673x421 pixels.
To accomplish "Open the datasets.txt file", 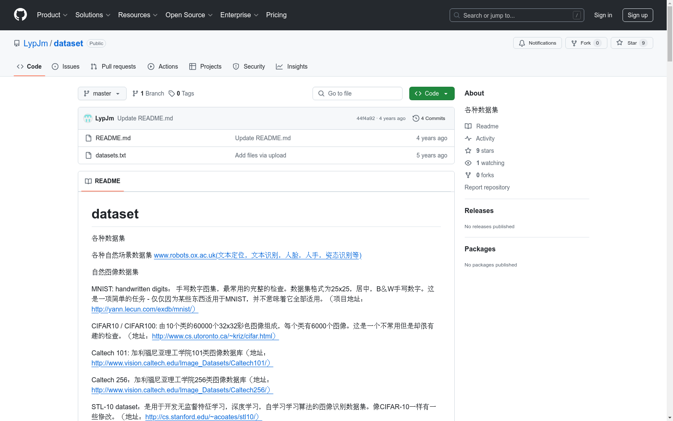I will (x=111, y=155).
